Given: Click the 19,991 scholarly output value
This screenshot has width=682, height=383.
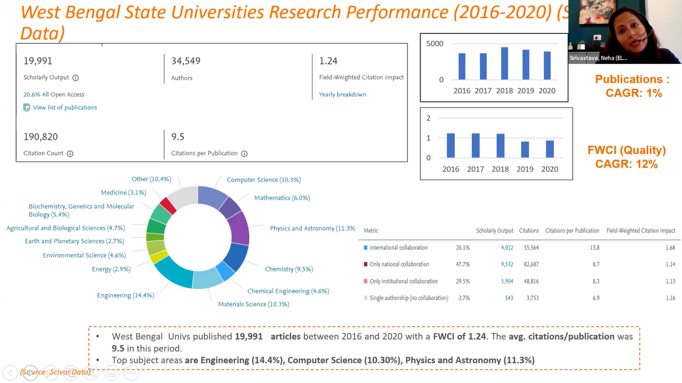Looking at the screenshot, I should click(x=38, y=61).
